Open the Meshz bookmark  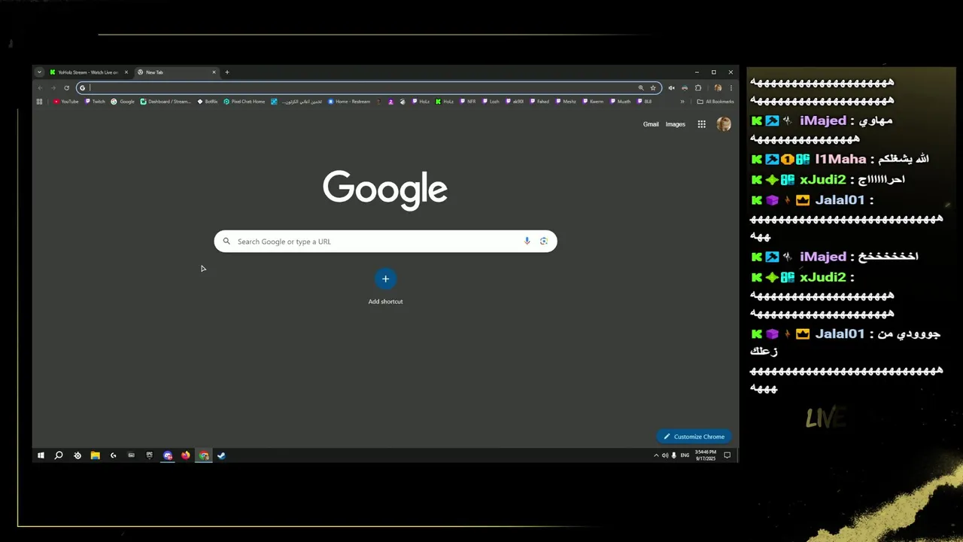565,102
